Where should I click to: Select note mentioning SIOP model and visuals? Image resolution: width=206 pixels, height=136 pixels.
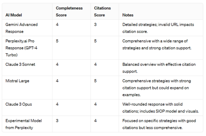click(x=161, y=108)
